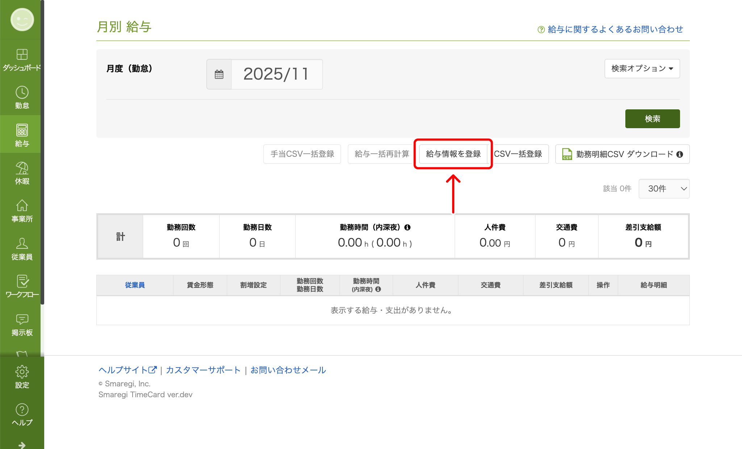
Task: Open the Dashboard sidebar icon
Action: (22, 55)
